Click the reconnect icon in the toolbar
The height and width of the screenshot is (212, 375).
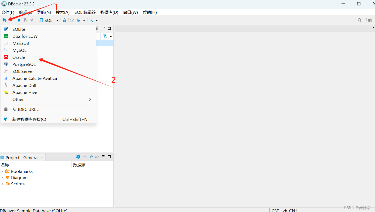25,20
